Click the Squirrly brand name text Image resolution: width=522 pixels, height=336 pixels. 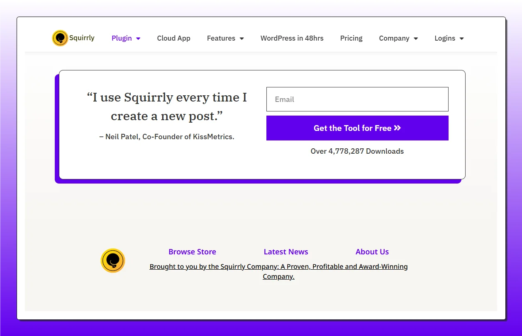click(x=82, y=38)
